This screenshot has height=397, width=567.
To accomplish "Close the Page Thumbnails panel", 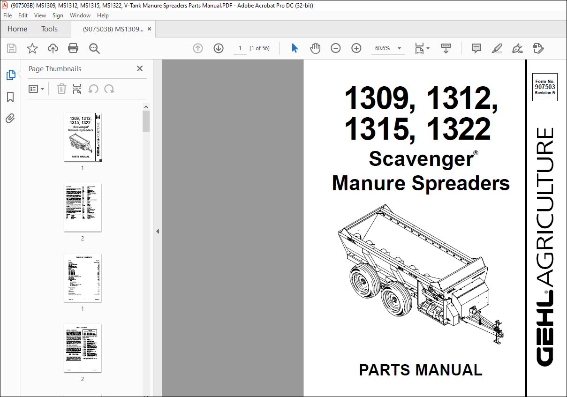I will tap(140, 68).
